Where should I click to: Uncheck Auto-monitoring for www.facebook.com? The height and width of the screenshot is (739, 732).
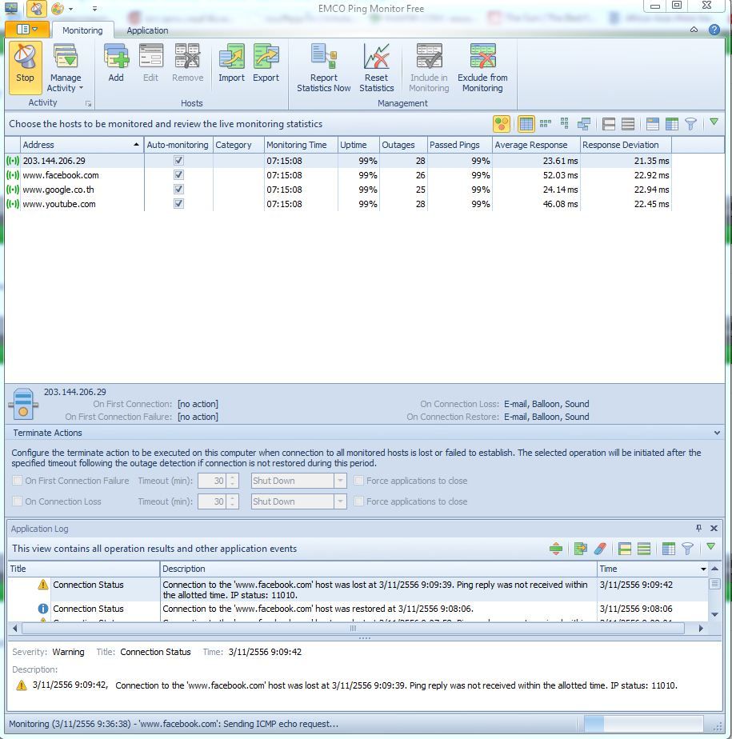(x=178, y=175)
